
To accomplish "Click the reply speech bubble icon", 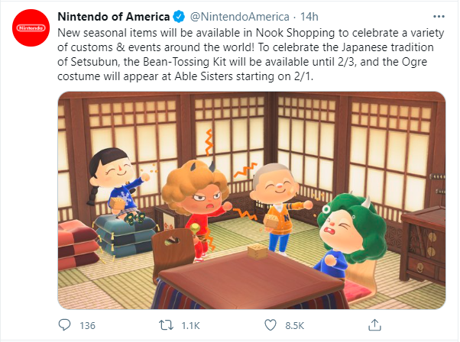I will (x=64, y=325).
